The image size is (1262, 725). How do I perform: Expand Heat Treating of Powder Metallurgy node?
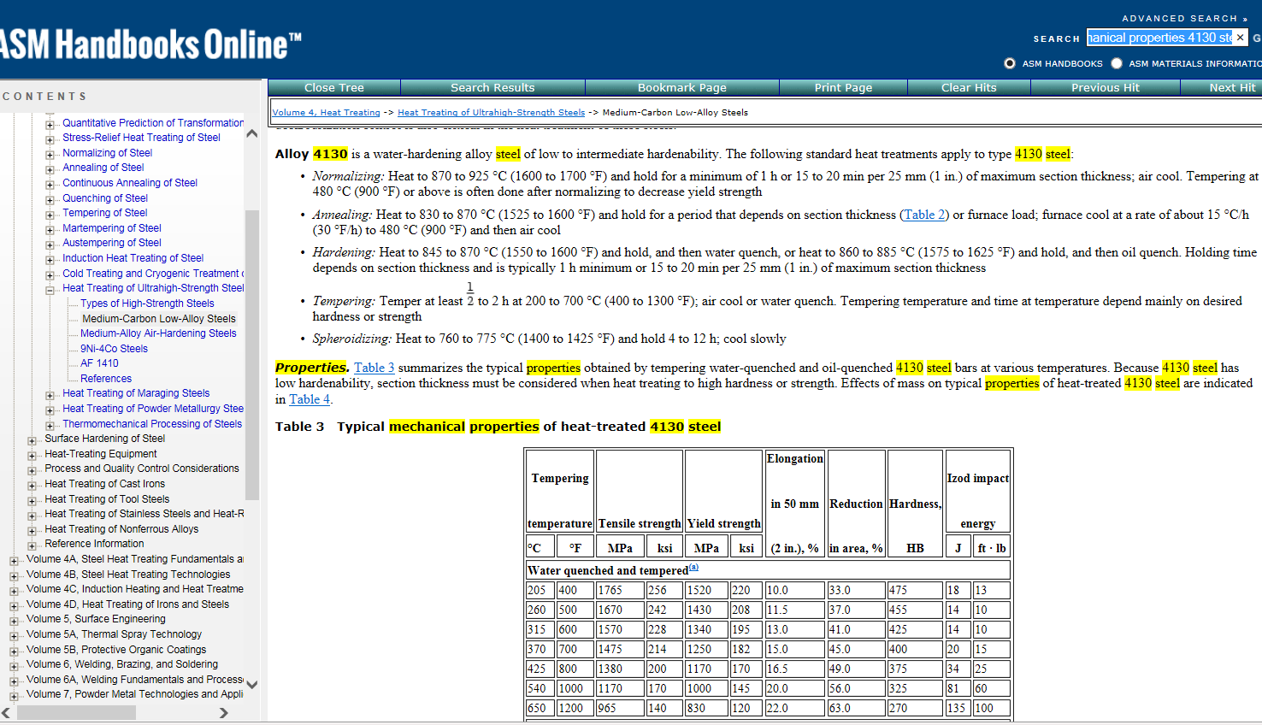point(50,410)
